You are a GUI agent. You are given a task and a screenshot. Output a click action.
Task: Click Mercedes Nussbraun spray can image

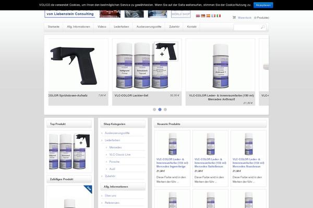coord(248,144)
